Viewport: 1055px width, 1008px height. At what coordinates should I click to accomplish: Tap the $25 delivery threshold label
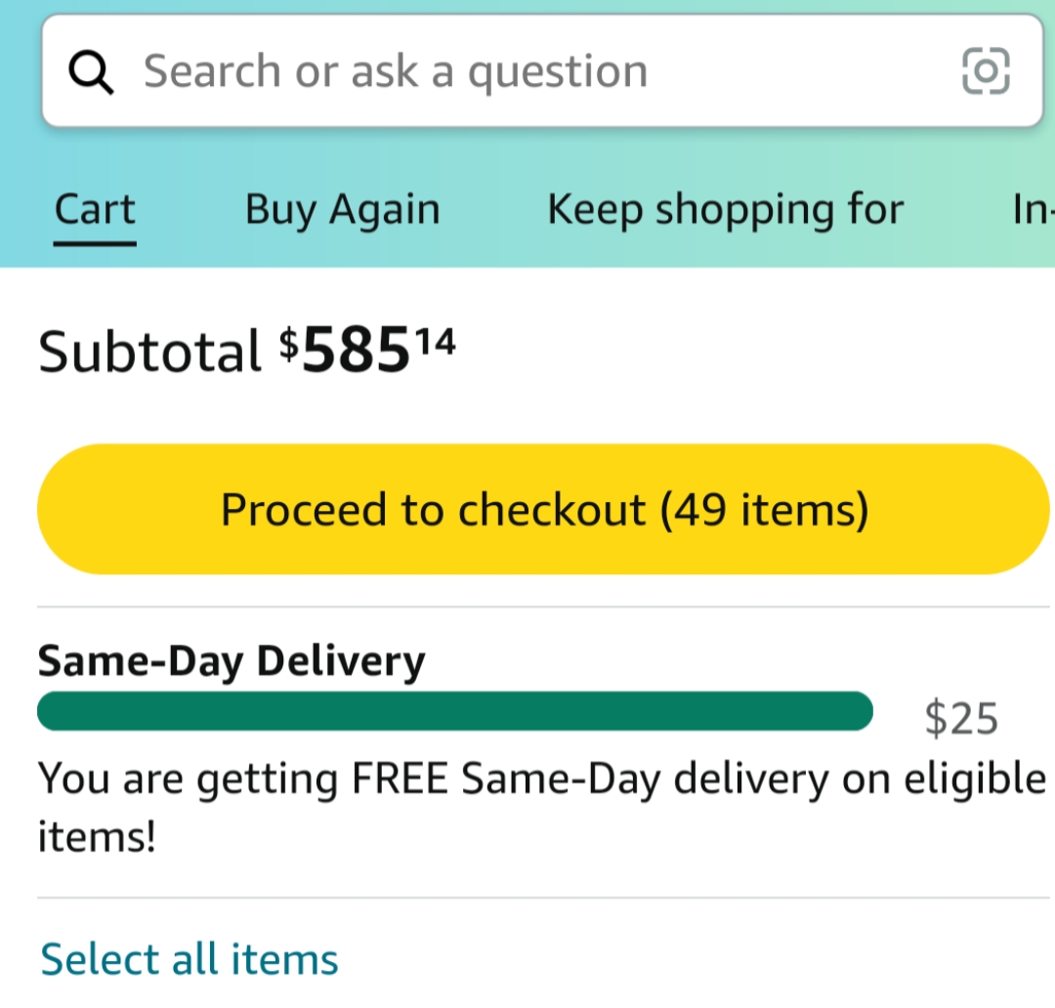point(961,719)
